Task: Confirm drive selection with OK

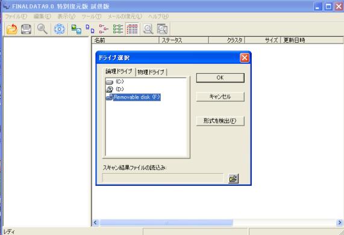Action: [220, 78]
